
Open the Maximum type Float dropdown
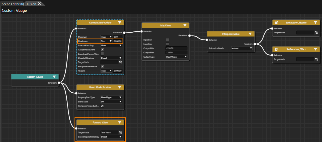tap(106, 41)
